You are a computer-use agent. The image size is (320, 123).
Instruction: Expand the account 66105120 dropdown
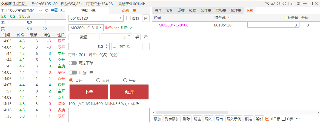tap(121, 18)
